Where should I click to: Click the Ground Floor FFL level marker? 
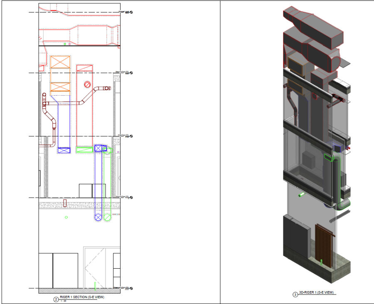tap(131, 198)
